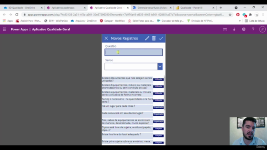This screenshot has height=150, width=267.
Task: Select row 'Fios, cabos de equipamentos se encontram'
Action: click(x=127, y=122)
